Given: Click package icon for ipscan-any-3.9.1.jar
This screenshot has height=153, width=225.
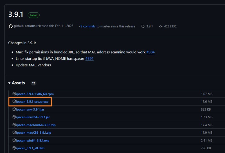Looking at the screenshot, I should click(x=14, y=109).
